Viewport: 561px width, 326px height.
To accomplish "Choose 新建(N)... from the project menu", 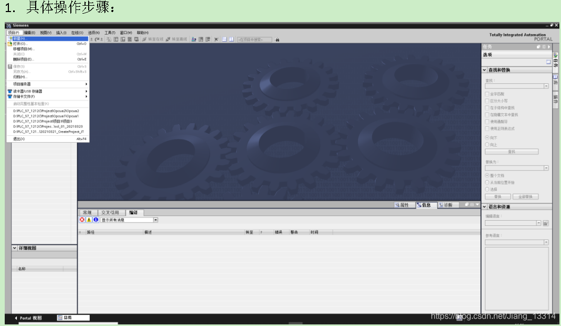I will tap(48, 39).
